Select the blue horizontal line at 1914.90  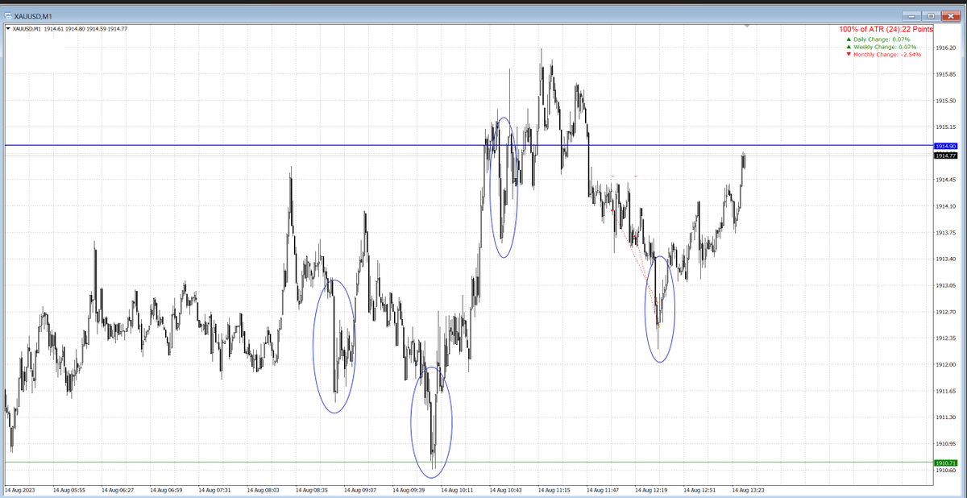[467, 145]
